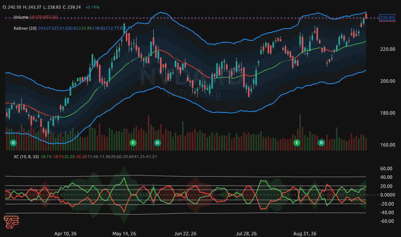Click the -40.00 oscillator axis label
The height and width of the screenshot is (237, 401).
point(386,212)
